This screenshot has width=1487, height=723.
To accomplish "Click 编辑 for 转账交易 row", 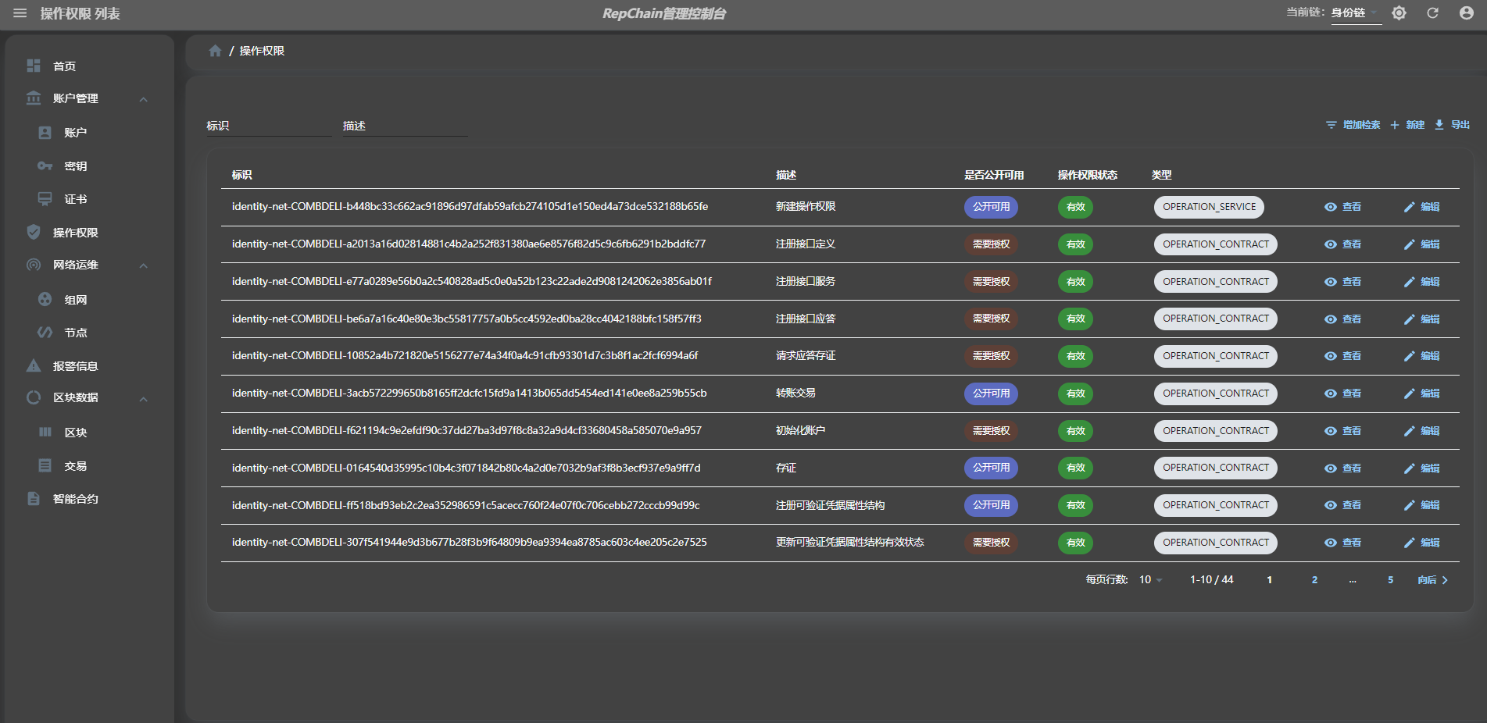I will [x=1422, y=394].
